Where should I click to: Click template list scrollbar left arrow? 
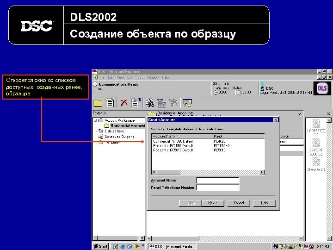pyautogui.click(x=154, y=172)
